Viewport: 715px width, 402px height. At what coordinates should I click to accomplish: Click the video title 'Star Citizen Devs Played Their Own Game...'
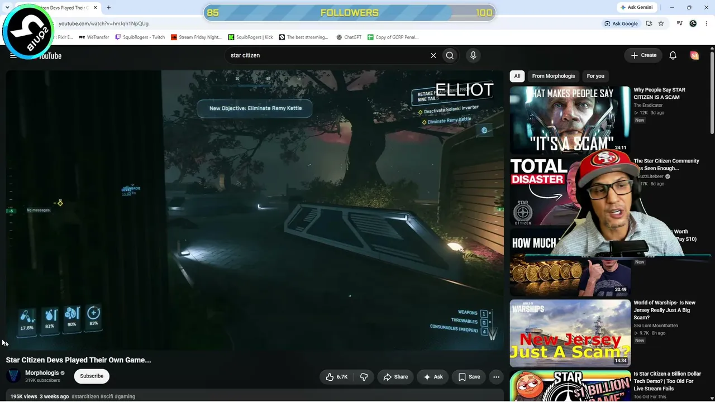click(x=78, y=360)
